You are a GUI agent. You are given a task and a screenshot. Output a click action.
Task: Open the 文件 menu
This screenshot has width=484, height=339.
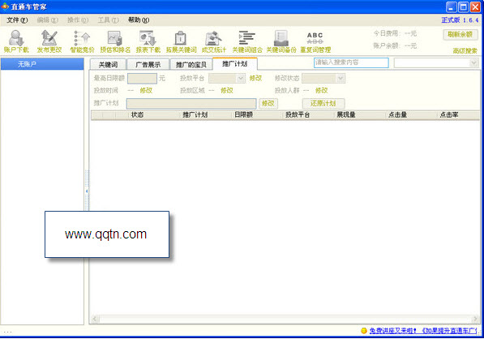pyautogui.click(x=17, y=20)
